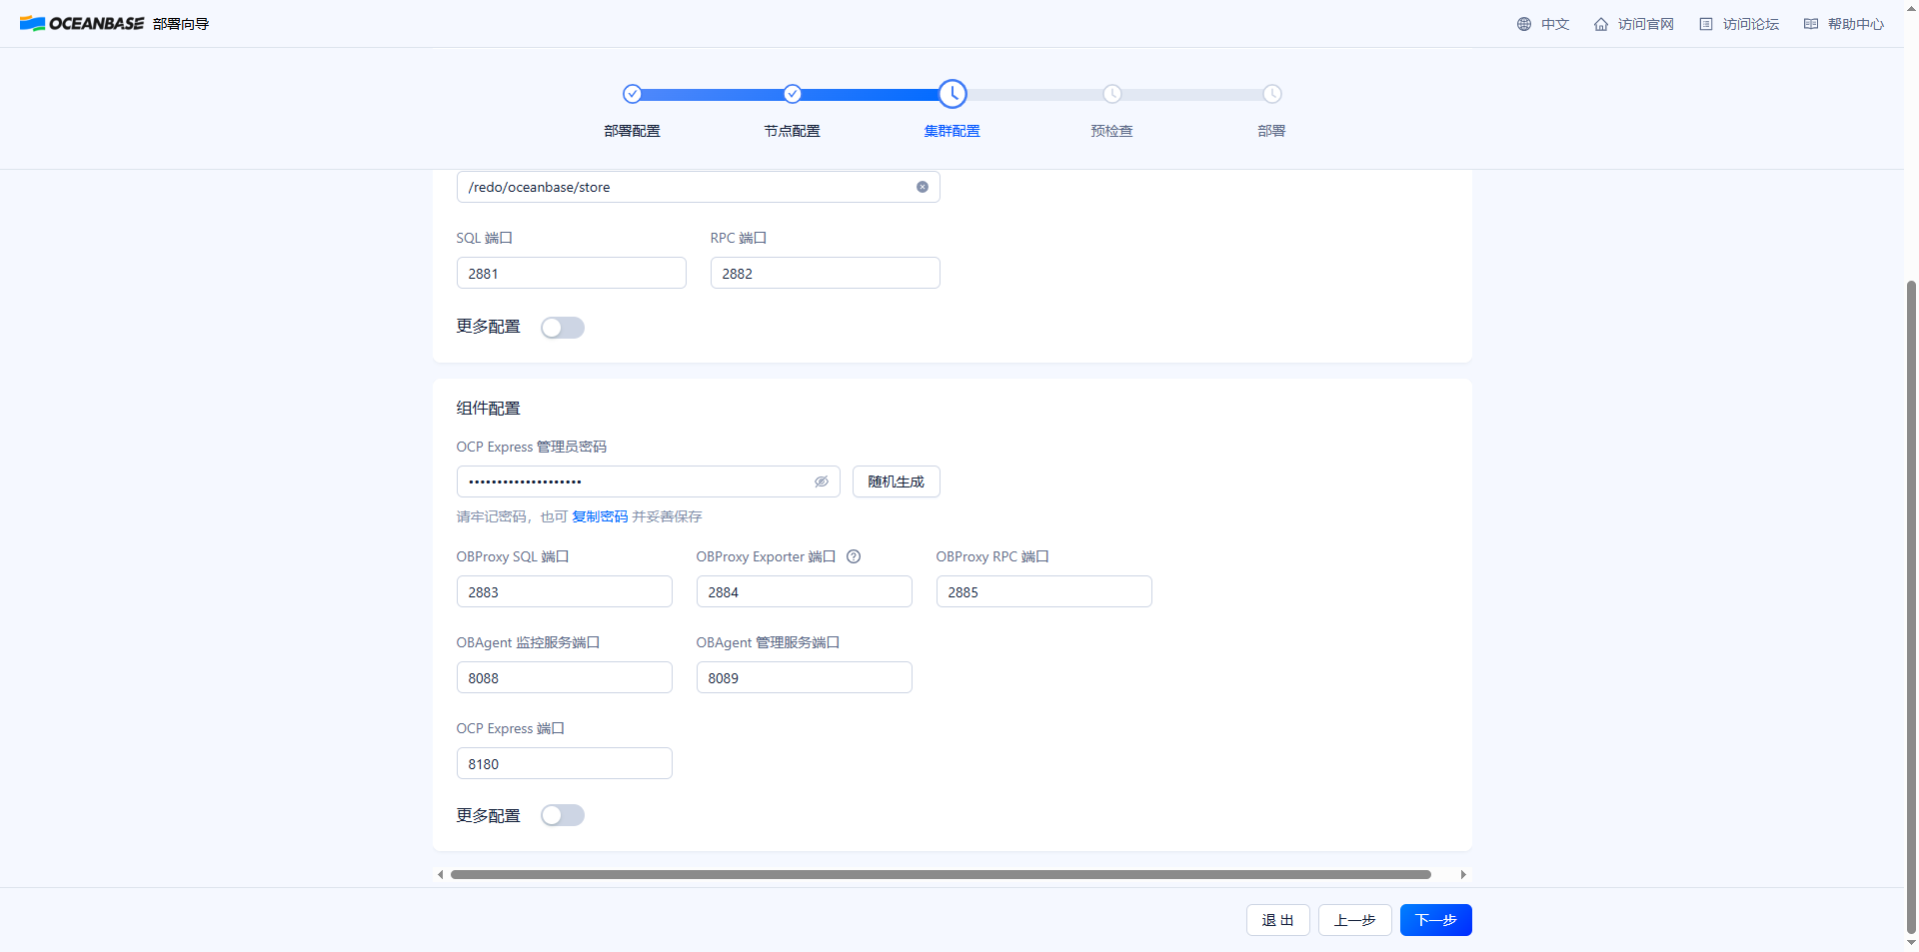Focus OBProxy RPC 端口 field 2885
This screenshot has height=952, width=1919.
(x=1044, y=591)
